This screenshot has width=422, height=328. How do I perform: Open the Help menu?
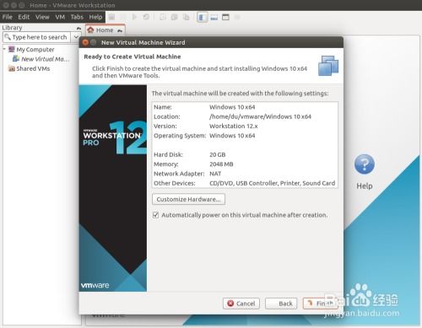(95, 17)
